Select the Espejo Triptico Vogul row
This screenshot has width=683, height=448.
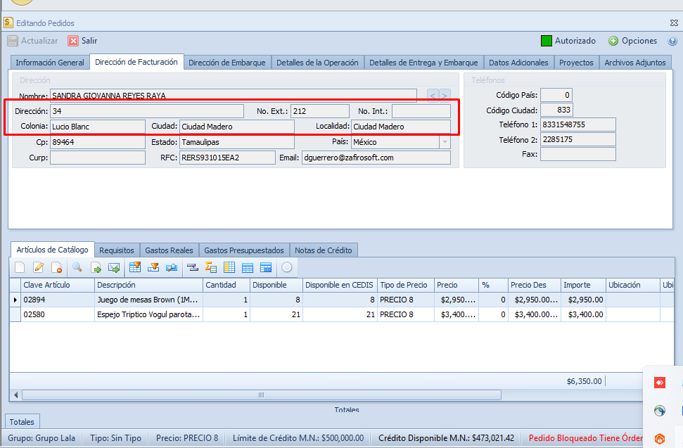[149, 315]
